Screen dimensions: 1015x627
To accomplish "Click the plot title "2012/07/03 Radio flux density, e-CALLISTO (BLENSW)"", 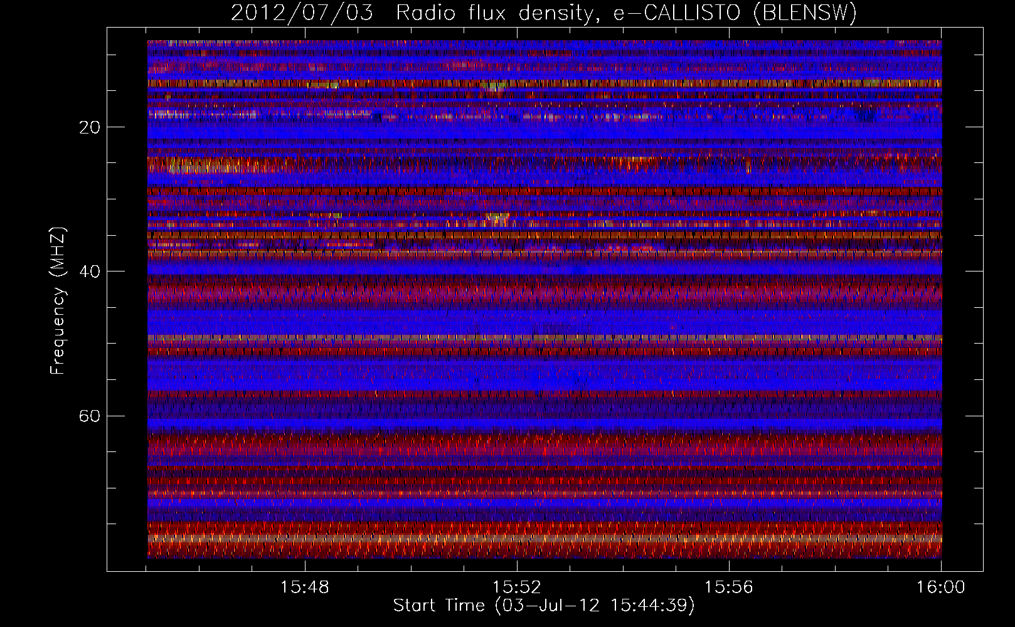I will (544, 13).
